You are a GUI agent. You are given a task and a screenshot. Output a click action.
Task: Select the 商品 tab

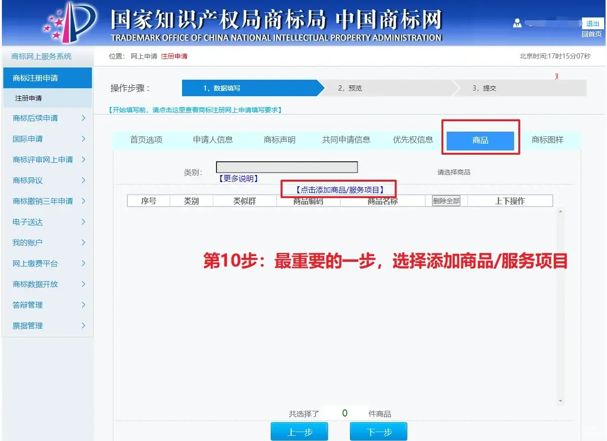click(480, 141)
